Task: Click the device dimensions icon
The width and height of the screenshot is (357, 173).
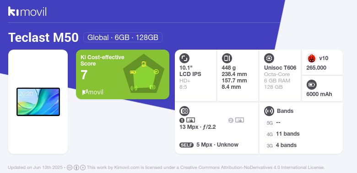Action: pos(227,58)
